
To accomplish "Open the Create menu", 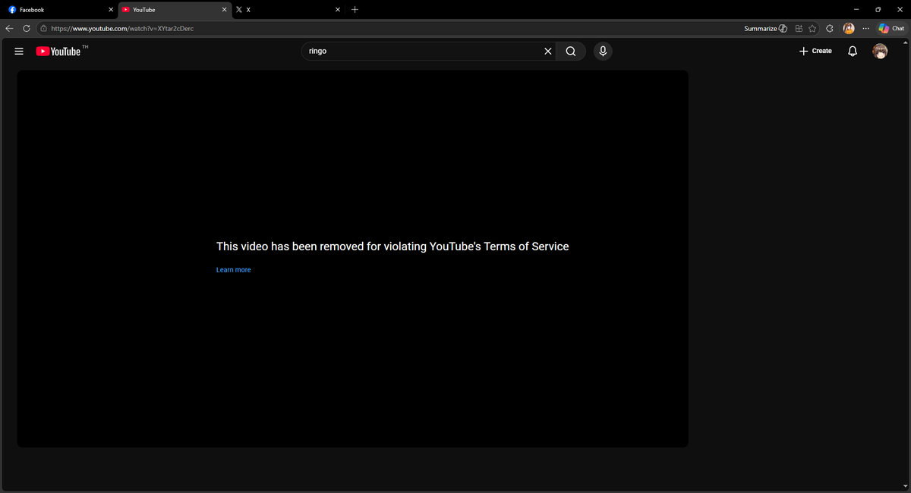I will (815, 51).
